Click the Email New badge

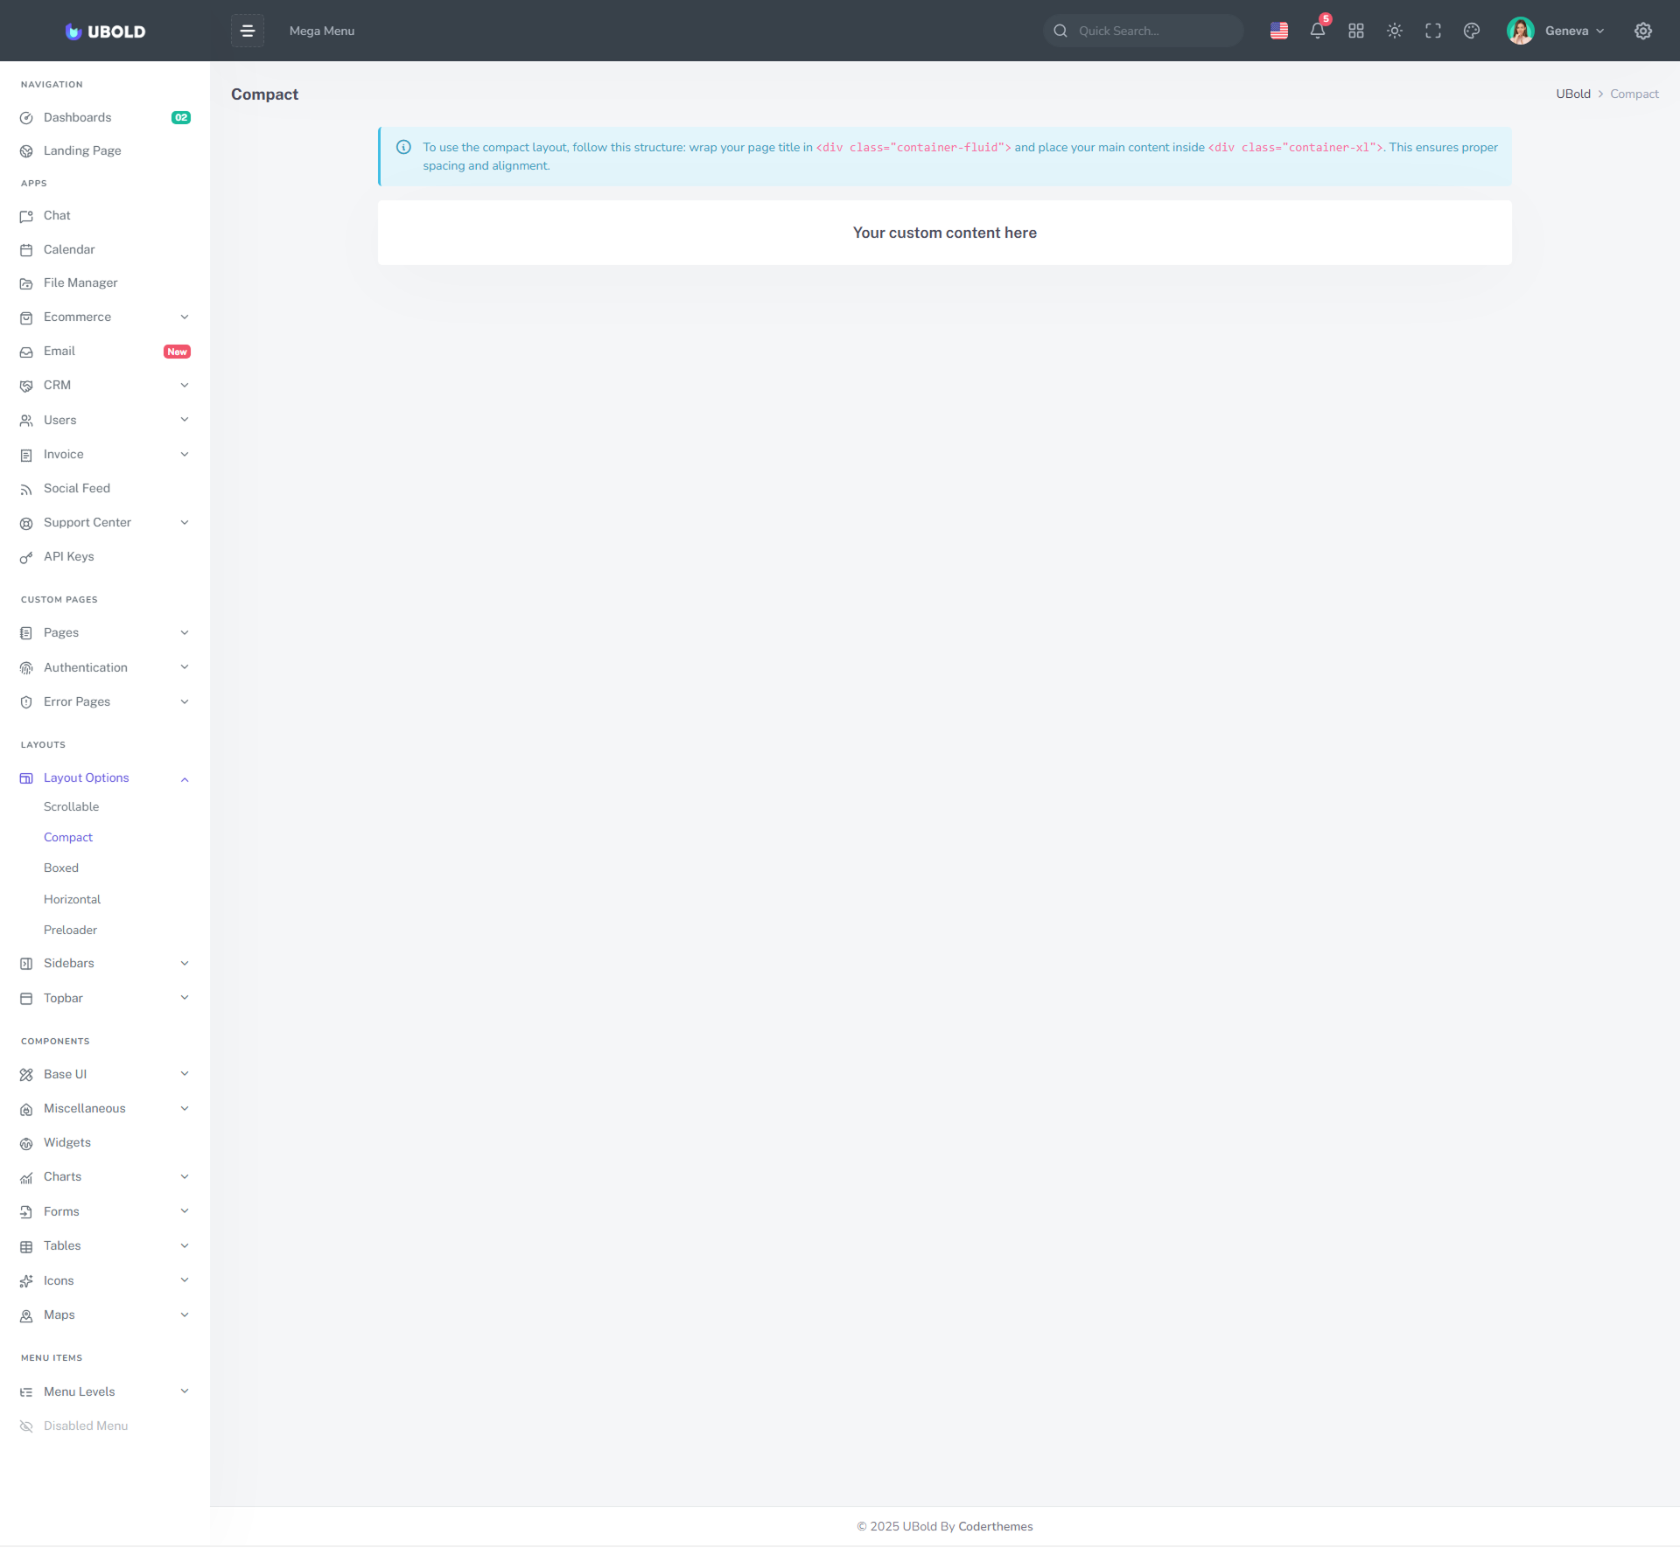click(177, 352)
